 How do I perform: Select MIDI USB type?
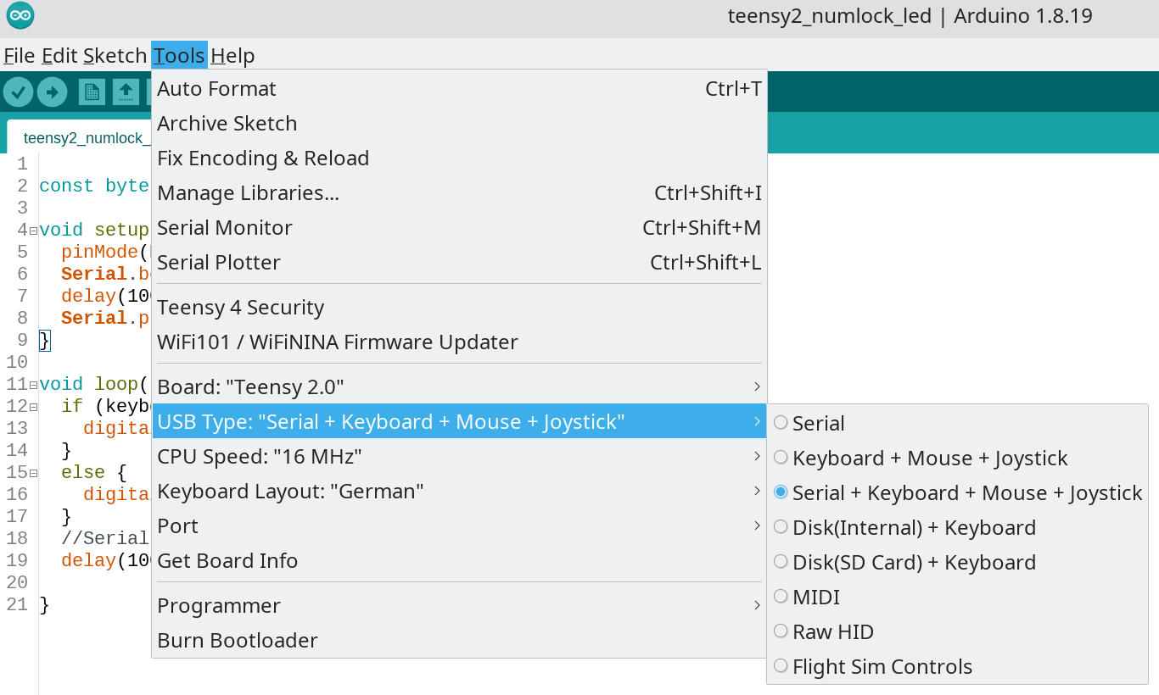pos(957,597)
